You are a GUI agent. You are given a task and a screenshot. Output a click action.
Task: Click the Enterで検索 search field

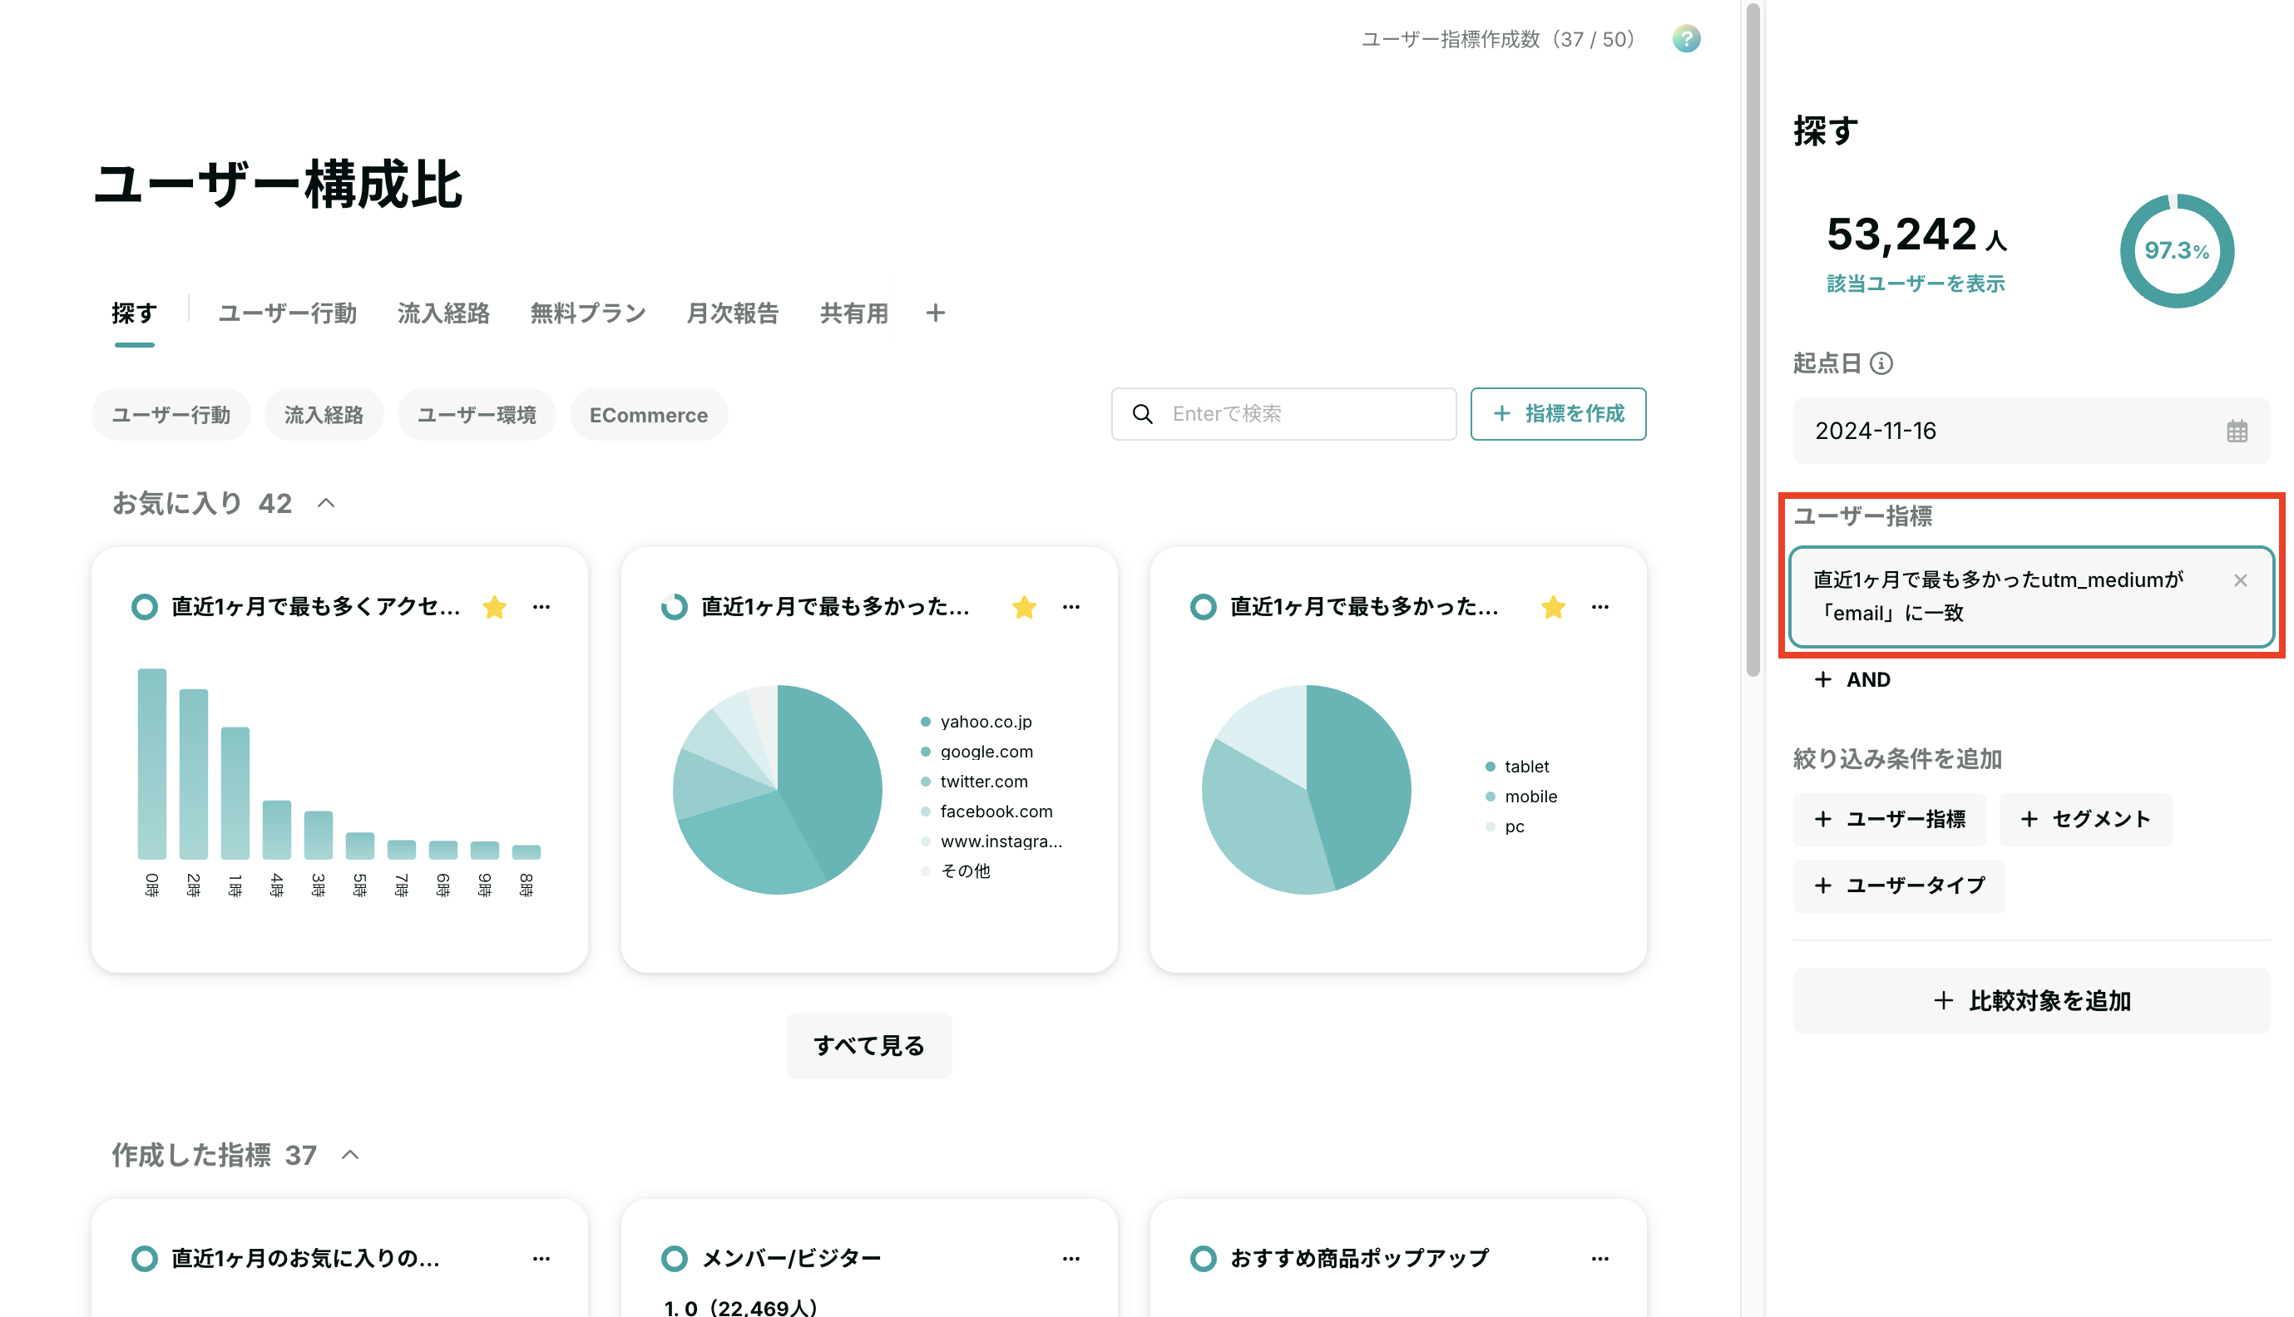1283,414
